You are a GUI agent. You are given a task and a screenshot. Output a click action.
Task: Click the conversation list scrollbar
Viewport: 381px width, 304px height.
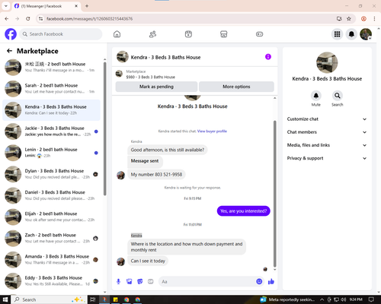point(104,128)
